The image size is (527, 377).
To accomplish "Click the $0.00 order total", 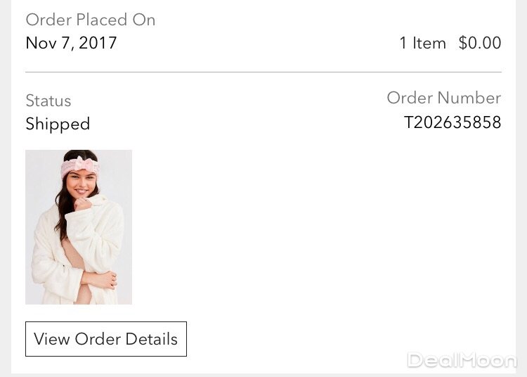I will point(480,43).
